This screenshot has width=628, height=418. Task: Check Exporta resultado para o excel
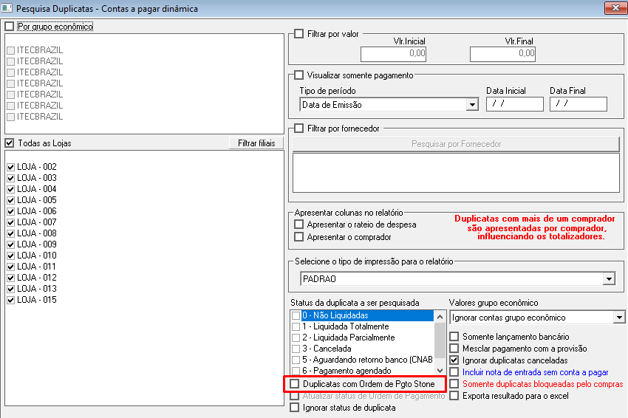coord(454,396)
